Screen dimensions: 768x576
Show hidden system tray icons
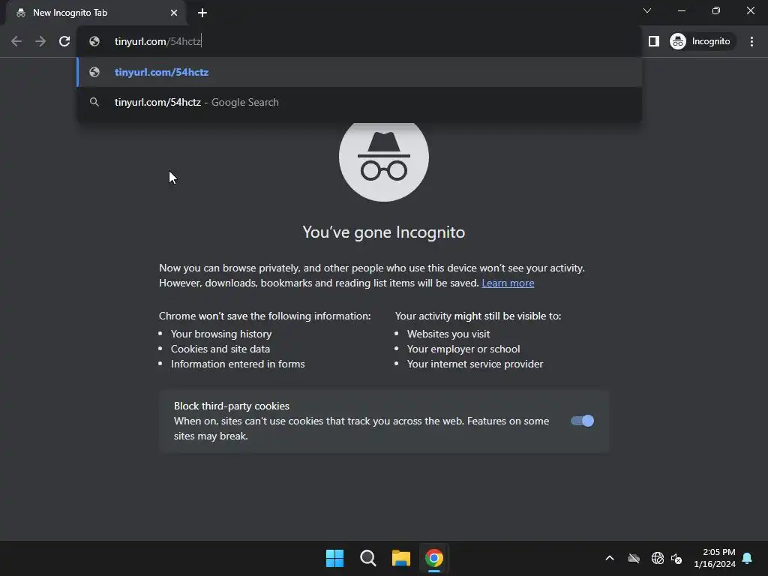(610, 558)
